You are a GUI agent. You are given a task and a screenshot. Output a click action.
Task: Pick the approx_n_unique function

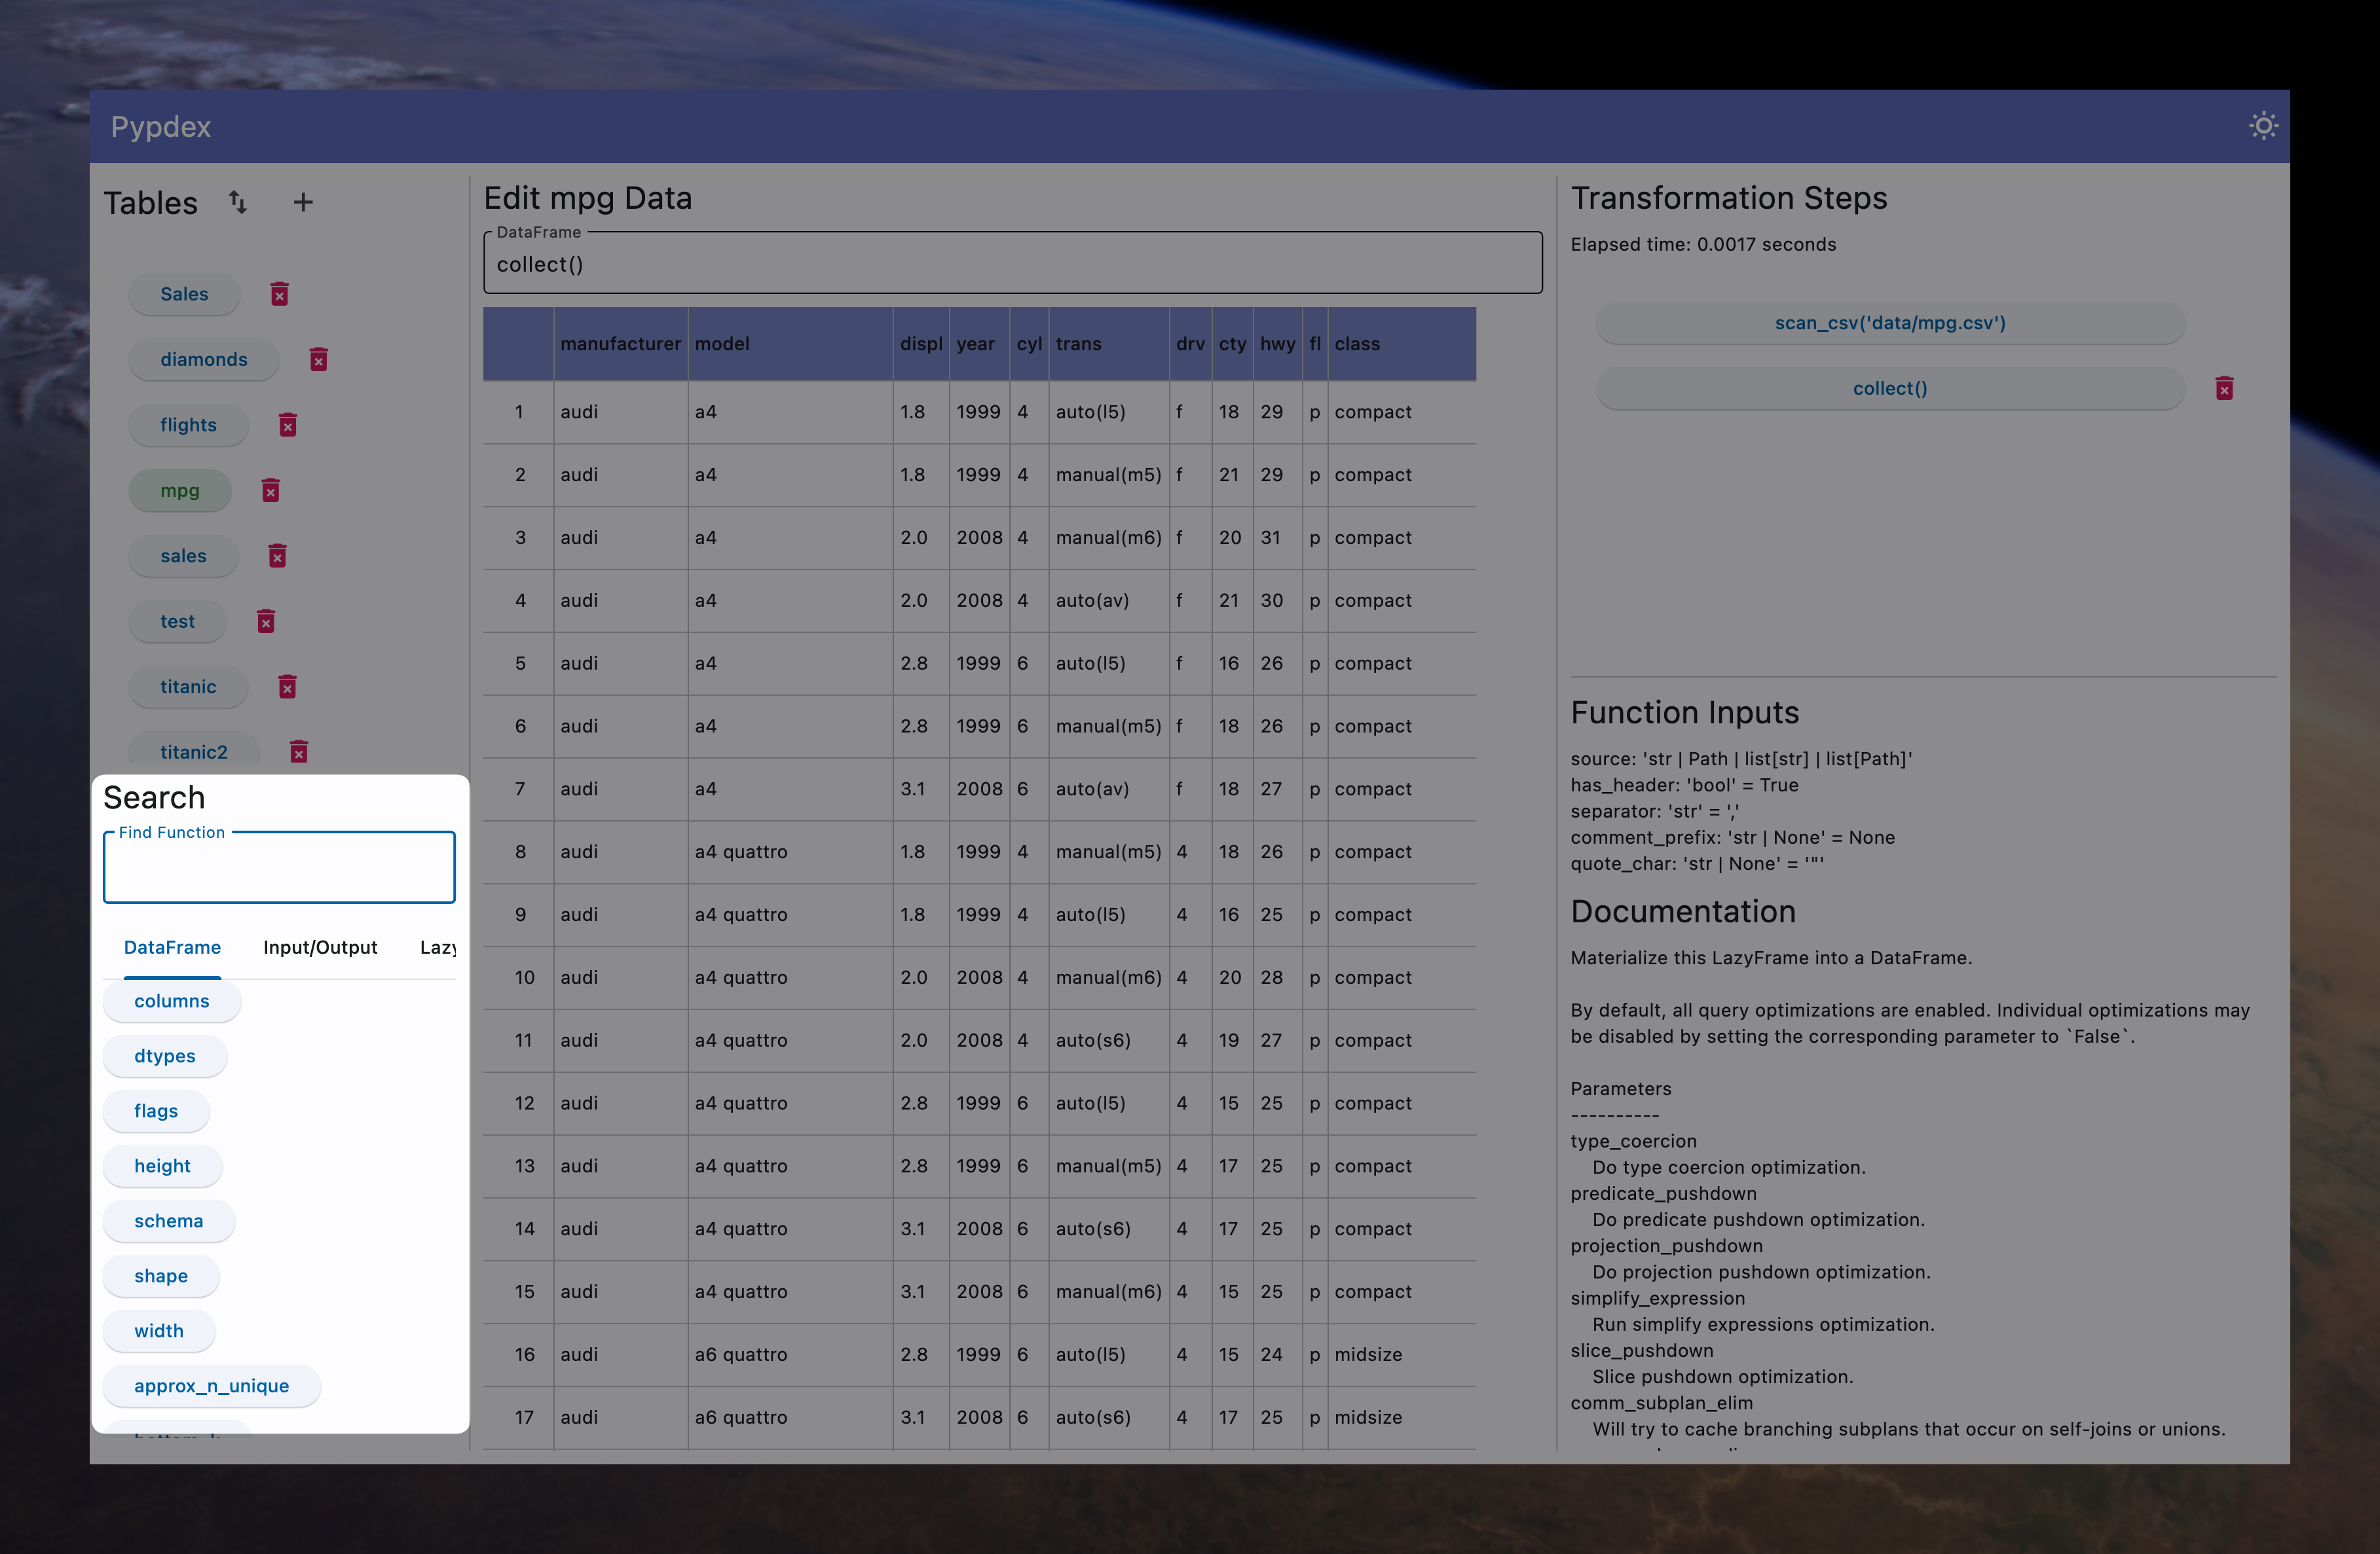point(211,1386)
